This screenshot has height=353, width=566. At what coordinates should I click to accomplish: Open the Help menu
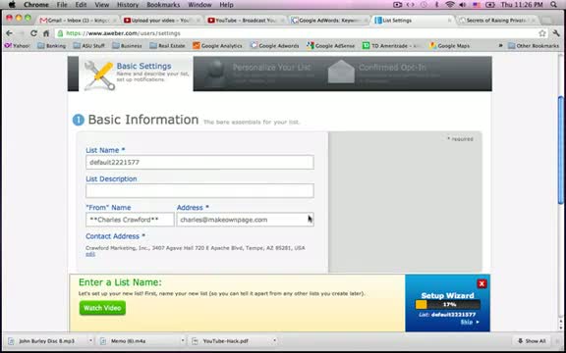pyautogui.click(x=226, y=5)
